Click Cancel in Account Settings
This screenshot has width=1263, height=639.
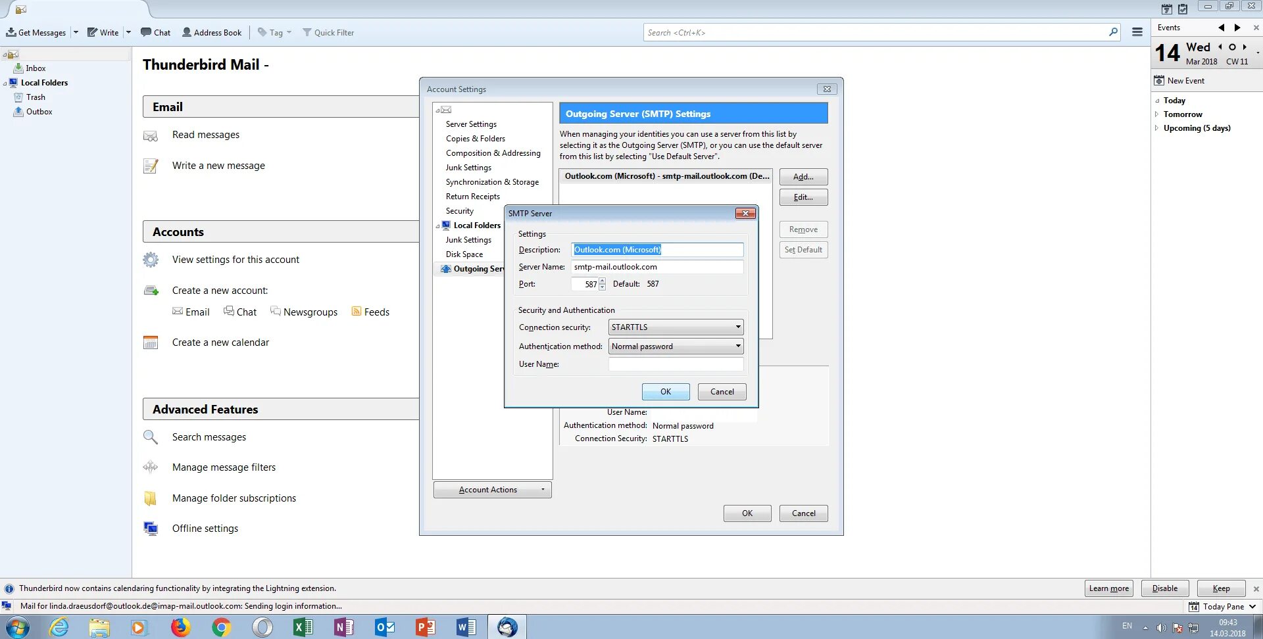pos(803,513)
